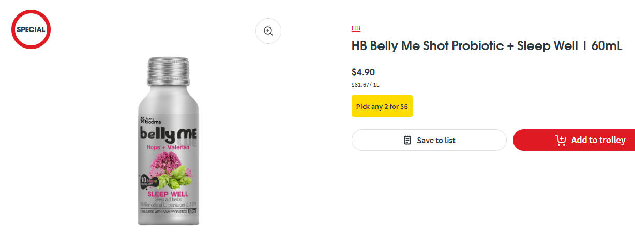Click the Hops + Valerian text on bottle
Screen dimensions: 635x234
169,147
